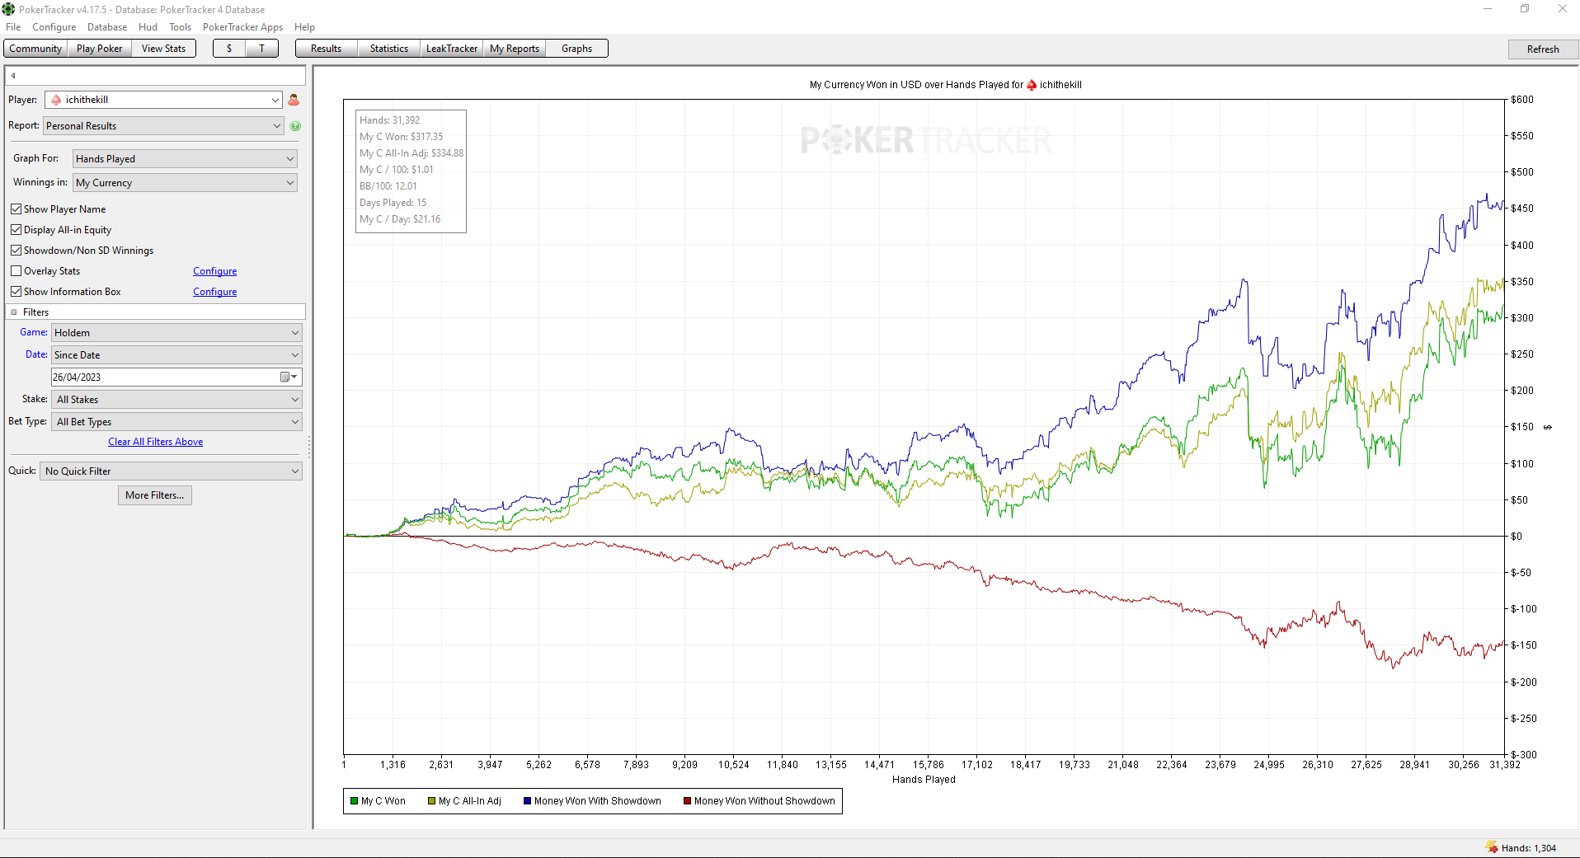The image size is (1580, 858).
Task: Click the tournament T mode button
Action: [262, 49]
